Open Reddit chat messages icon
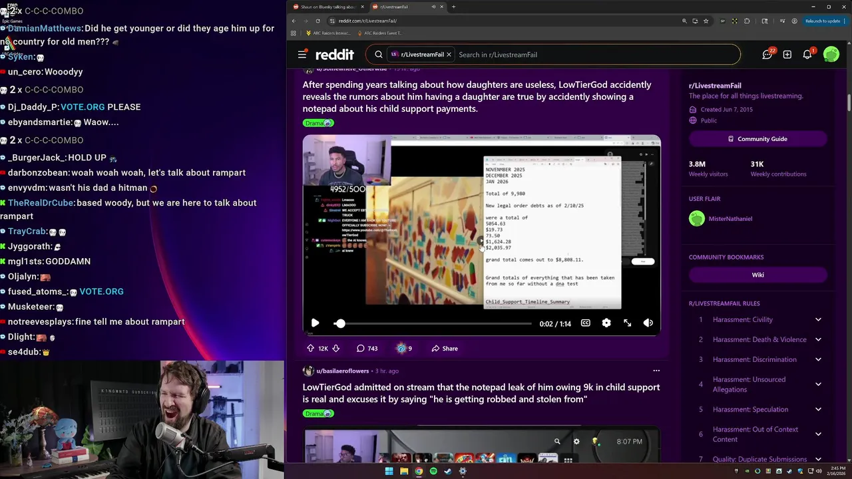 pyautogui.click(x=767, y=55)
